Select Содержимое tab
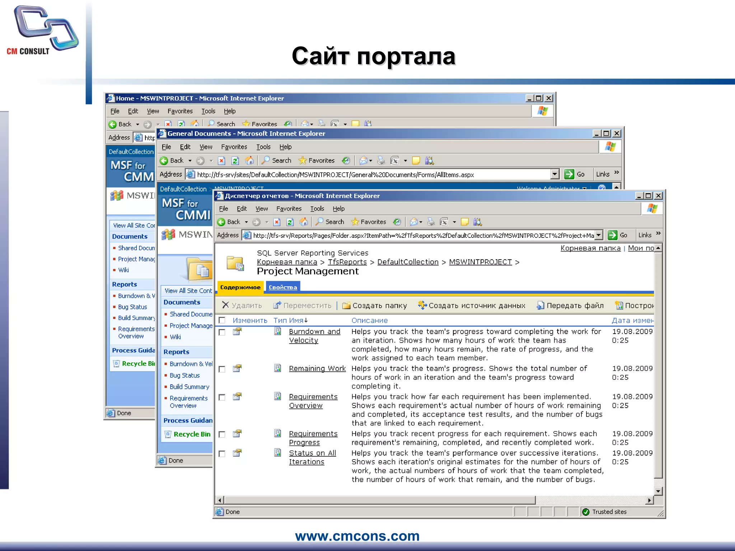The width and height of the screenshot is (735, 551). pyautogui.click(x=240, y=287)
